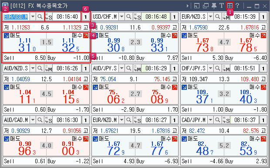270x168 pixels.
Task: Expand the EUR/USD.M symbol dropdown
Action: pyautogui.click(x=33, y=16)
